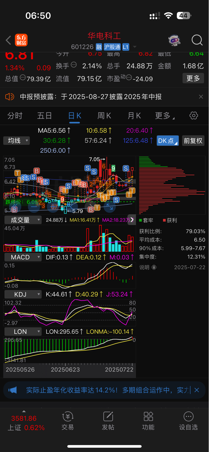Tap the 集中度 12.31% value
This screenshot has height=452, width=209.
[196, 257]
